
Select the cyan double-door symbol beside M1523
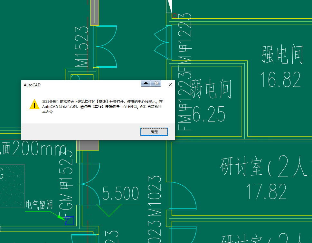[107, 41]
